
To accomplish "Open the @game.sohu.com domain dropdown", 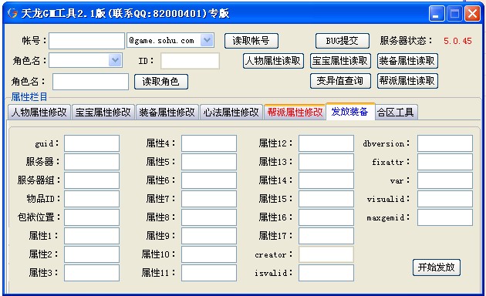I will [207, 41].
